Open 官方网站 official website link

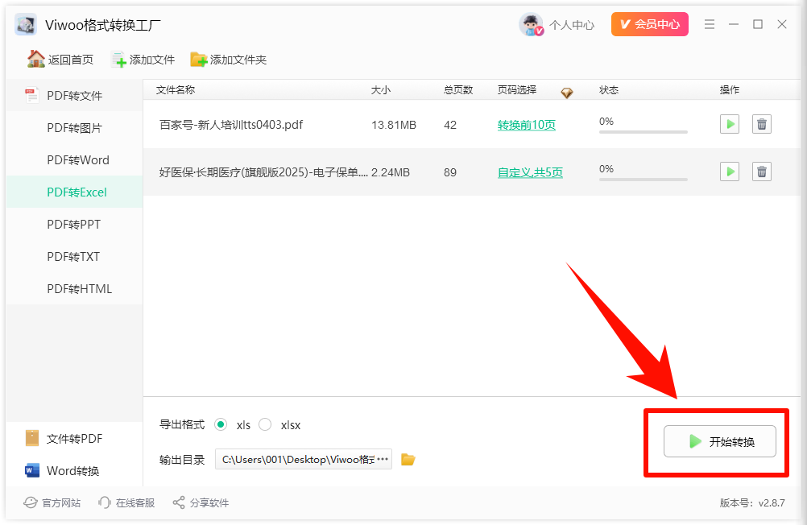(52, 503)
